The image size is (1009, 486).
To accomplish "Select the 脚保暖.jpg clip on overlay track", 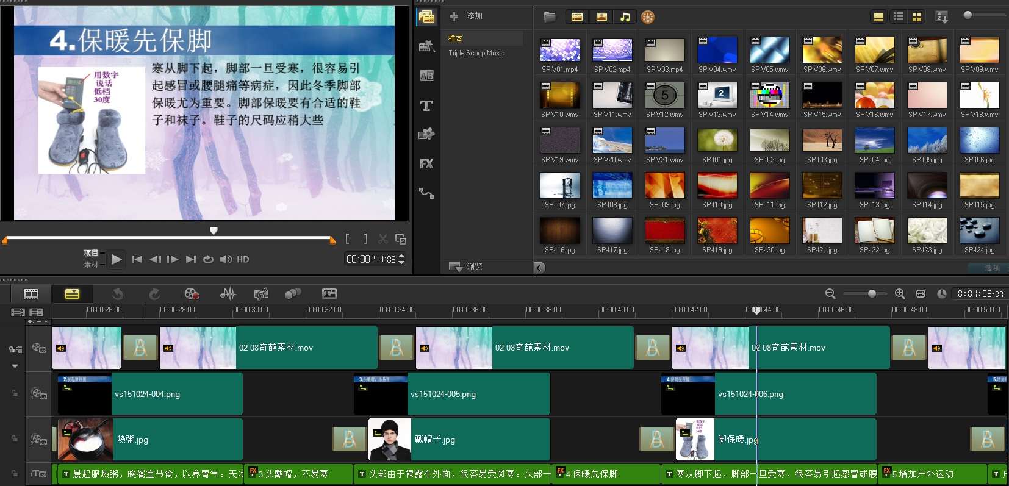I will 776,439.
